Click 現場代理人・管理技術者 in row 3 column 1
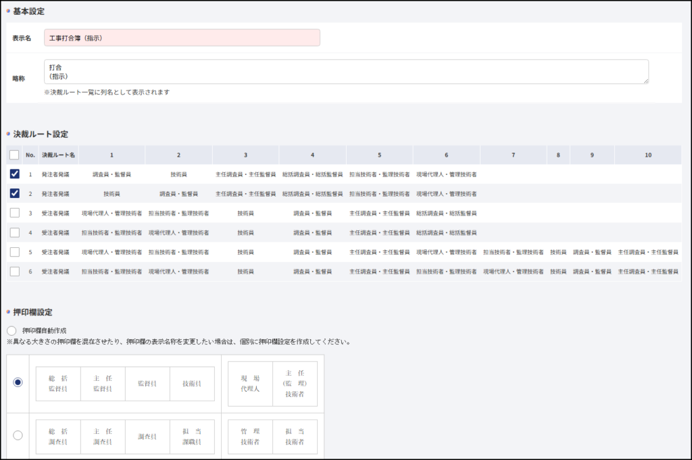This screenshot has height=460, width=692. (112, 213)
